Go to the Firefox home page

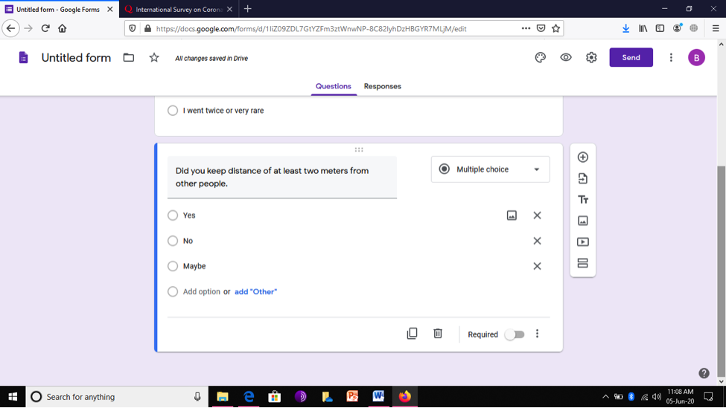62,29
